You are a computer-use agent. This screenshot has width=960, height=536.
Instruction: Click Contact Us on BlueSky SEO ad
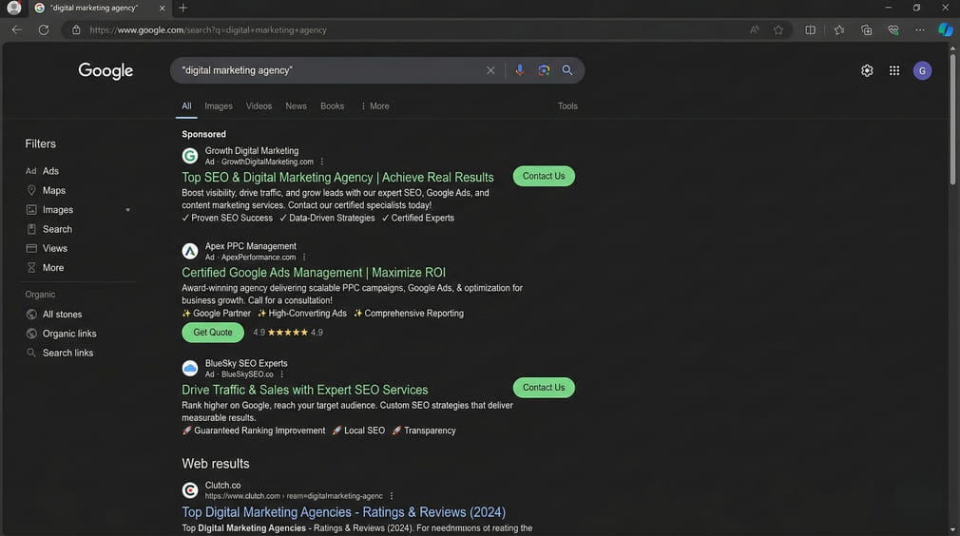[x=544, y=388]
